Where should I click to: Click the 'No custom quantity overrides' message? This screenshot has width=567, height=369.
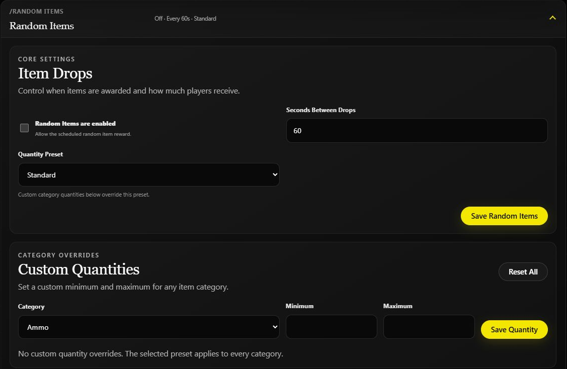point(150,354)
